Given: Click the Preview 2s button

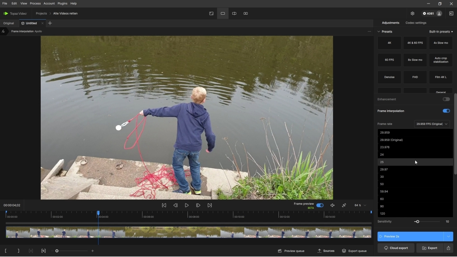Looking at the screenshot, I should coord(411,236).
